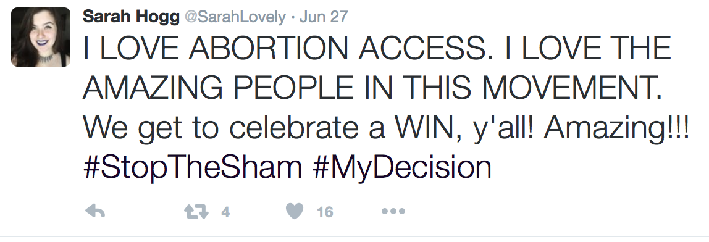Click the line 'AMAZING PEOPLE IN THIS MOVEMENT.'
The height and width of the screenshot is (242, 709).
pos(372,88)
